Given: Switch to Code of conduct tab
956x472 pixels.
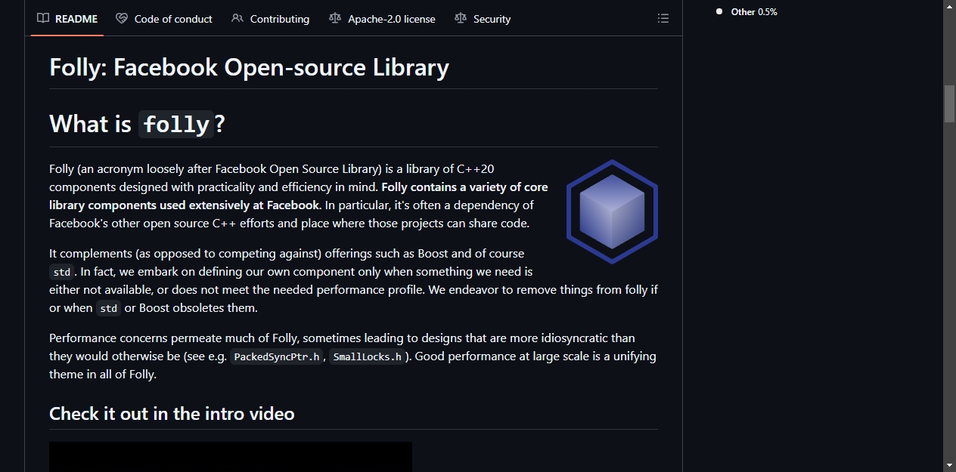Looking at the screenshot, I should (x=164, y=19).
